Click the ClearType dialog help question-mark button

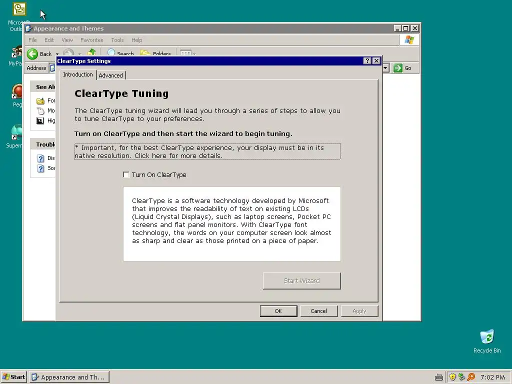367,60
